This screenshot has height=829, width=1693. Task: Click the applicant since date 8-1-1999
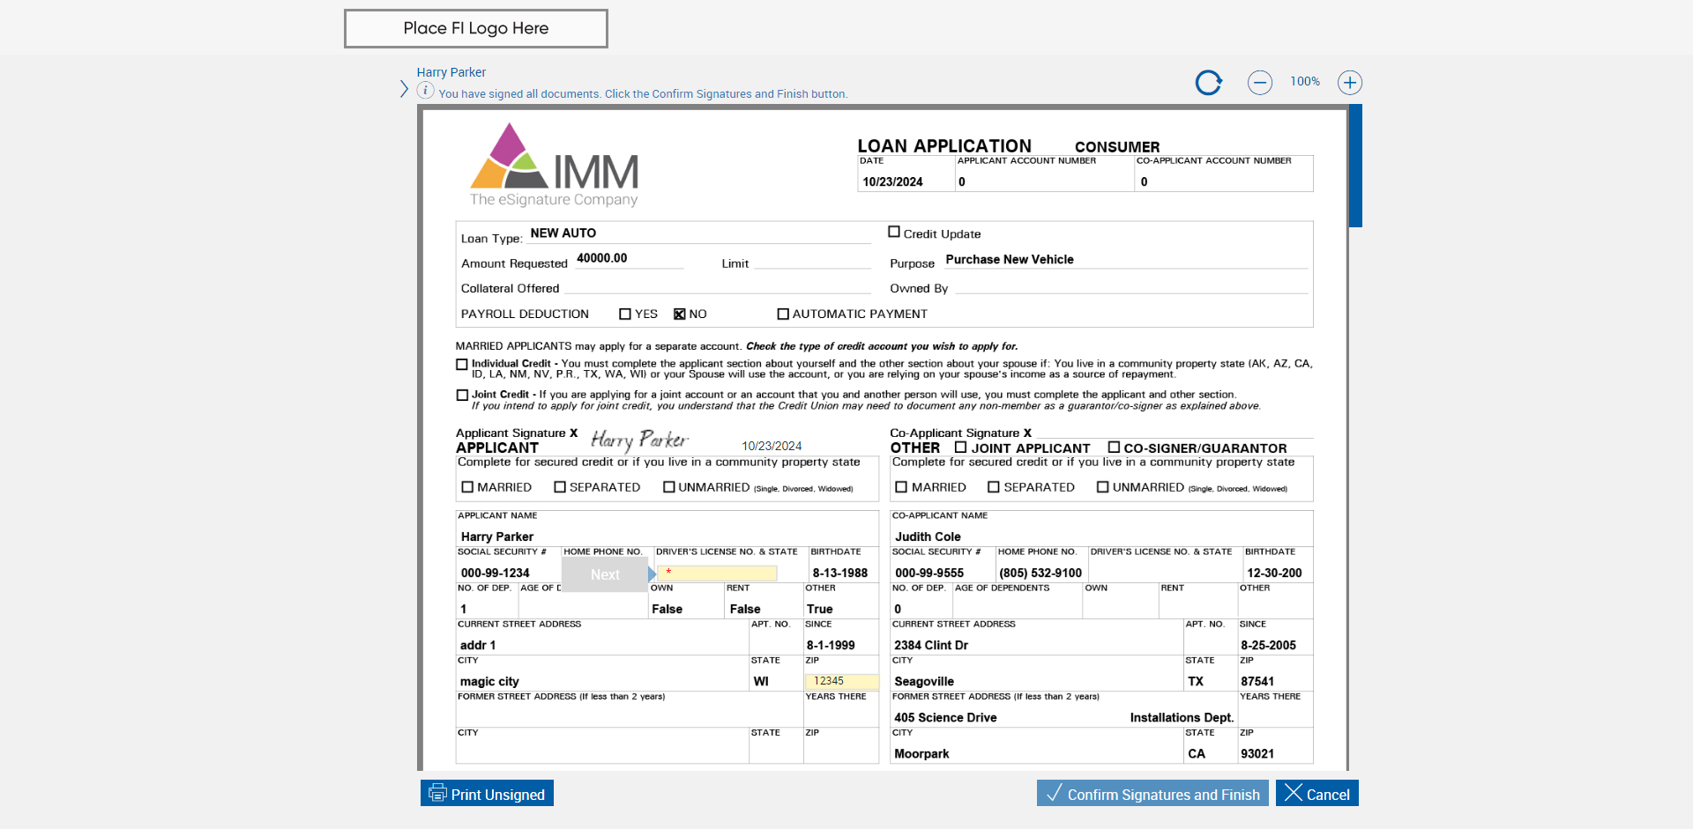(x=831, y=645)
